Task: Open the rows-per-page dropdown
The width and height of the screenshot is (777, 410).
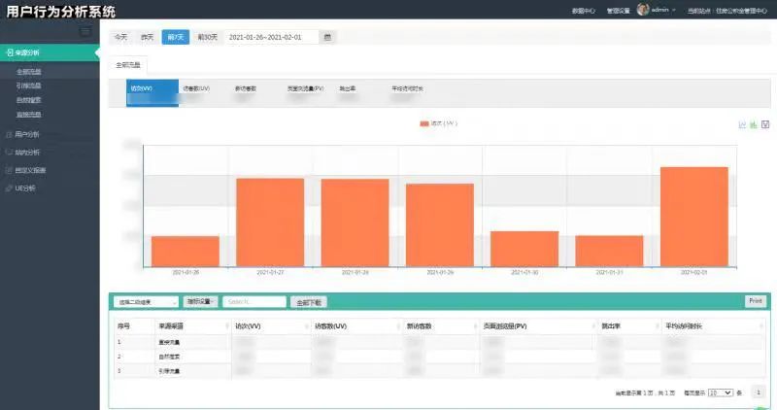Action: tap(720, 393)
